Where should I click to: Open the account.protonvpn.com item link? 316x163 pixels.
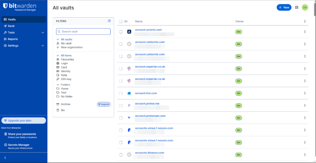[150, 116]
